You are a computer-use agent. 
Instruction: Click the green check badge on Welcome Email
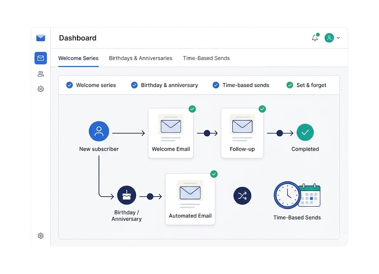point(192,109)
